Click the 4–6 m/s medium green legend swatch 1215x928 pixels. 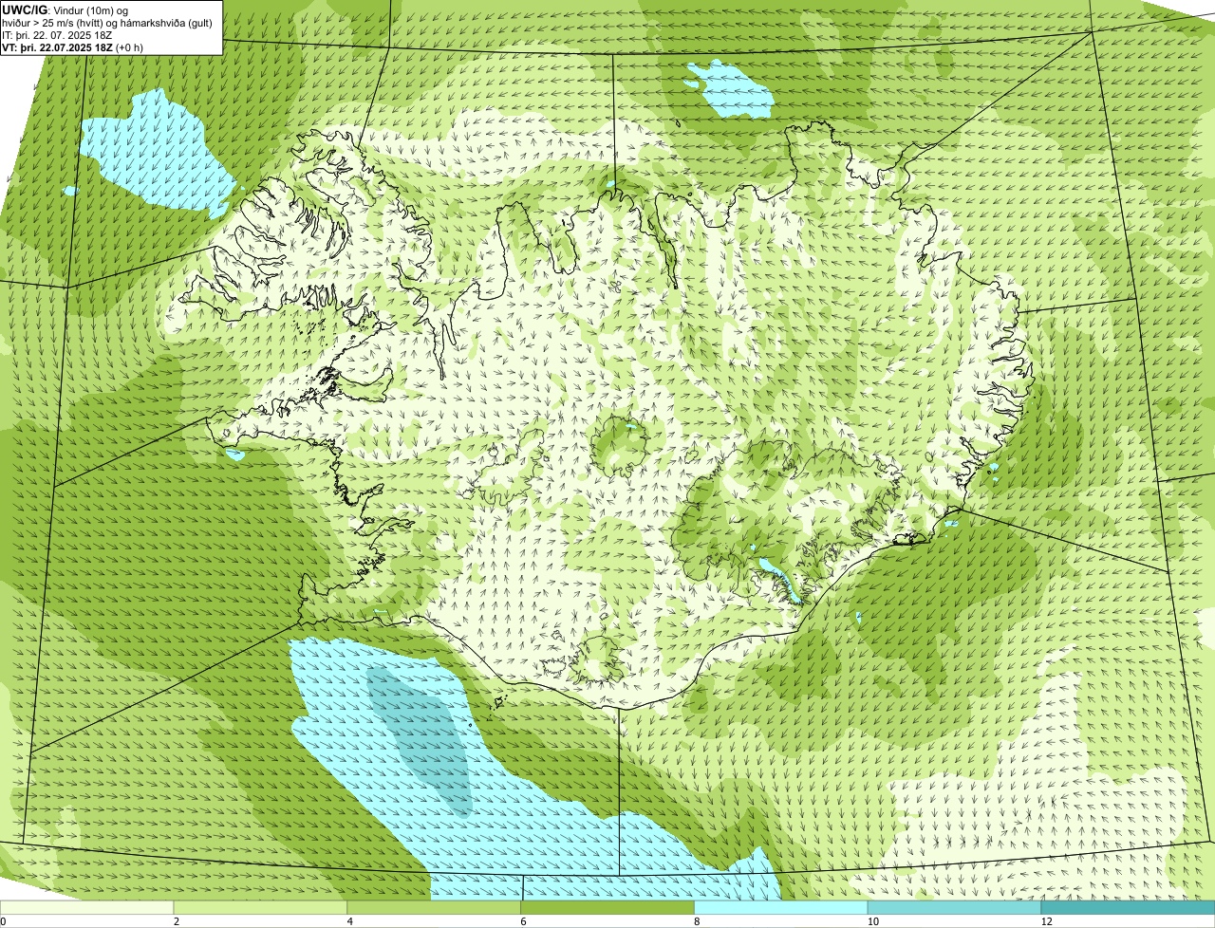pyautogui.click(x=436, y=907)
